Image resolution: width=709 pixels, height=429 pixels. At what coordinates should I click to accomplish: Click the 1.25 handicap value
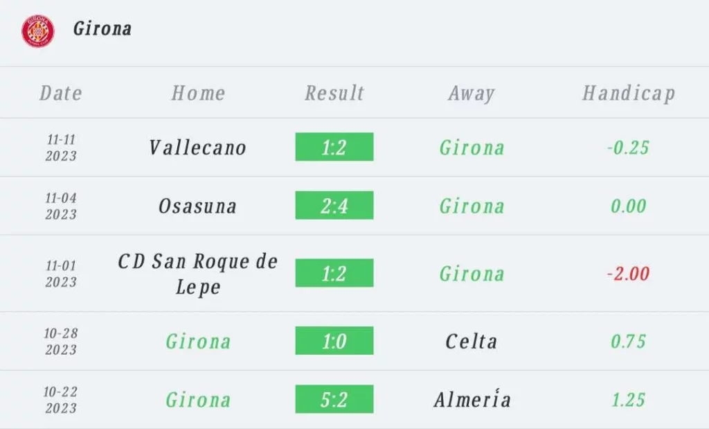point(628,400)
